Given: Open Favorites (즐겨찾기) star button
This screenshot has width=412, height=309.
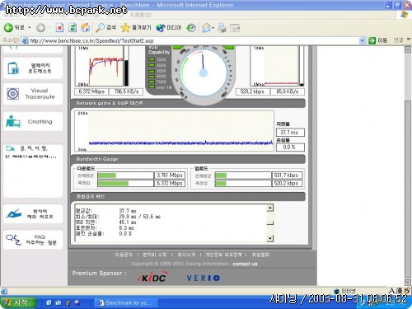Looking at the screenshot, I should point(136,28).
